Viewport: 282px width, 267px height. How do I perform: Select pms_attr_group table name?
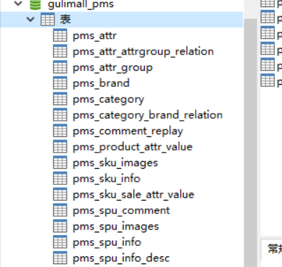112,68
